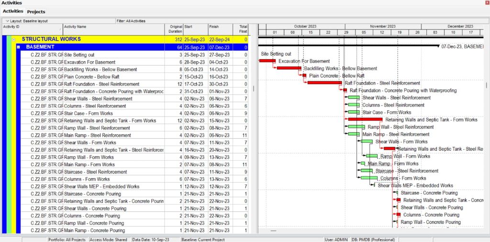Close the Activities window

[486, 3]
